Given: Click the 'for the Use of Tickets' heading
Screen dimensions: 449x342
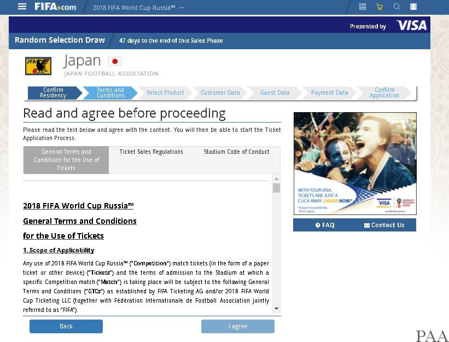Looking at the screenshot, I should 63,236.
